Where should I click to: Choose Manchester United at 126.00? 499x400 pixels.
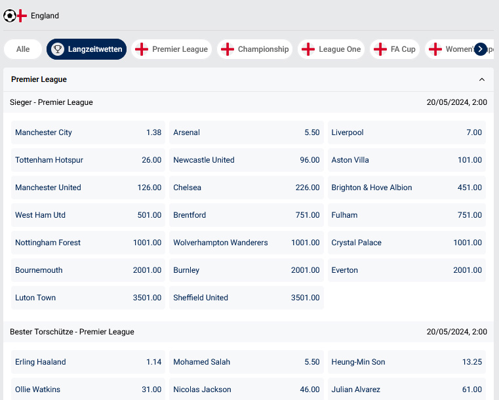point(88,188)
